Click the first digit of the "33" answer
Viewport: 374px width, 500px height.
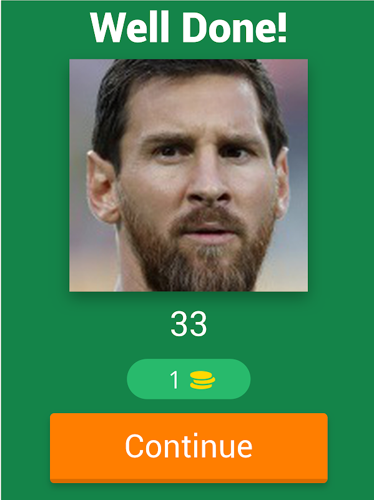coord(179,324)
